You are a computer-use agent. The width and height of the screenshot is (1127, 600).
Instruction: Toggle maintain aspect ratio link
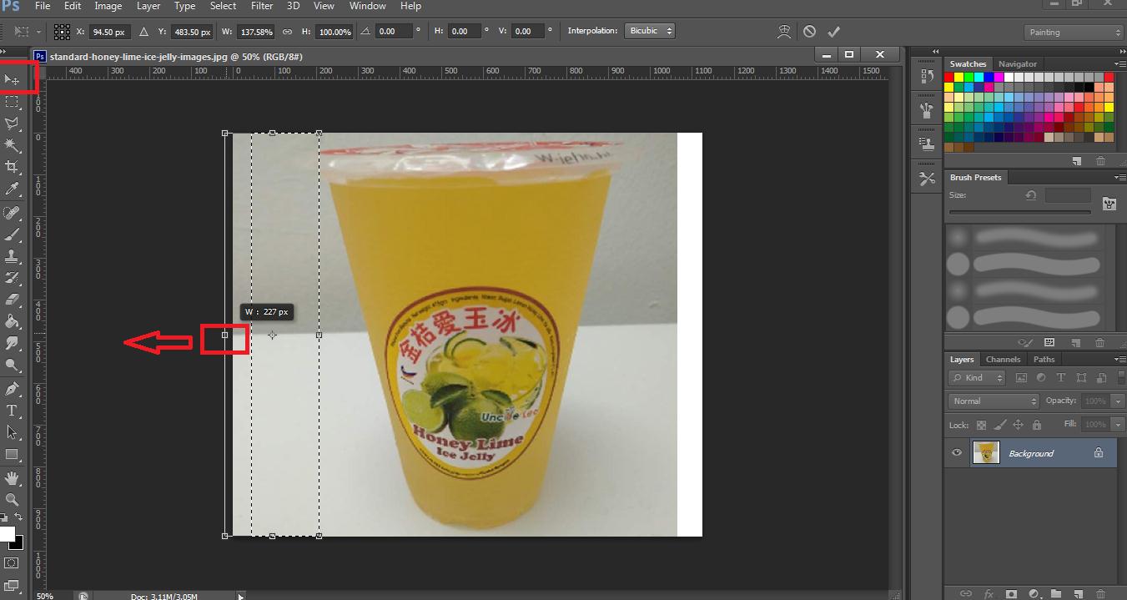pos(287,32)
